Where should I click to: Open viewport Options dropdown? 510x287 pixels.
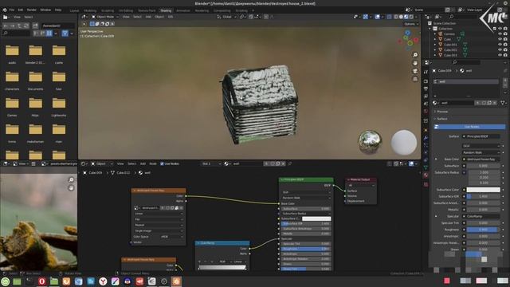coord(411,24)
